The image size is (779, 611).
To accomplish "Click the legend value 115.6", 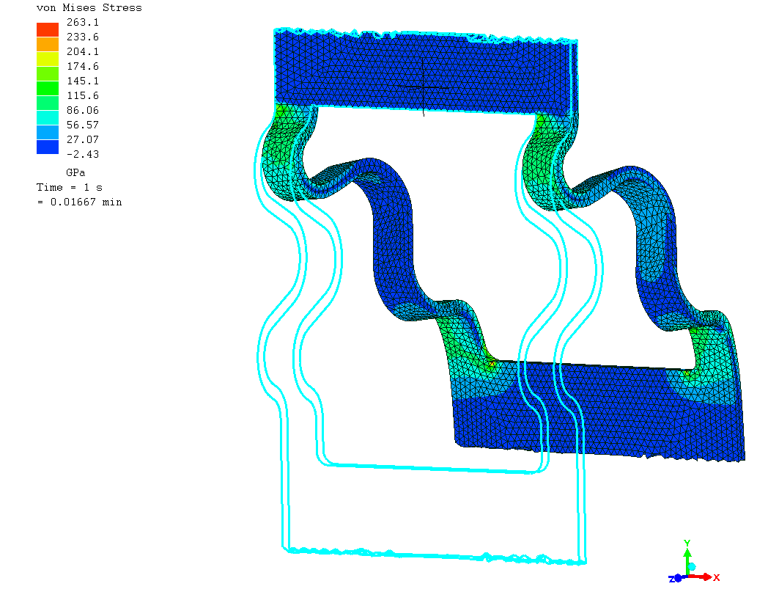I will (x=83, y=95).
